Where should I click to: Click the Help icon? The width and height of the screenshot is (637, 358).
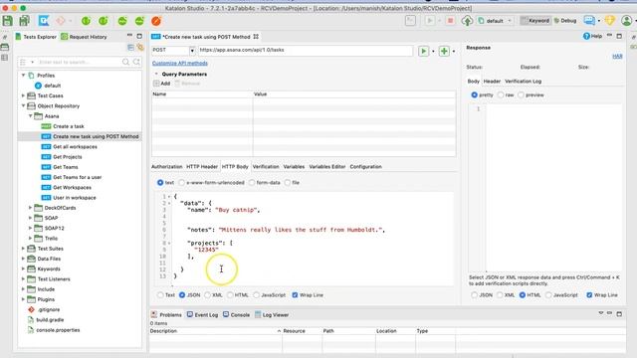(x=586, y=36)
